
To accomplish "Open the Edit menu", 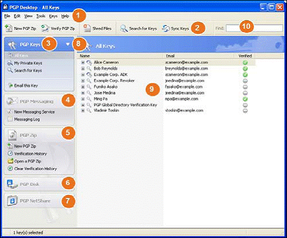I will click(x=17, y=16).
